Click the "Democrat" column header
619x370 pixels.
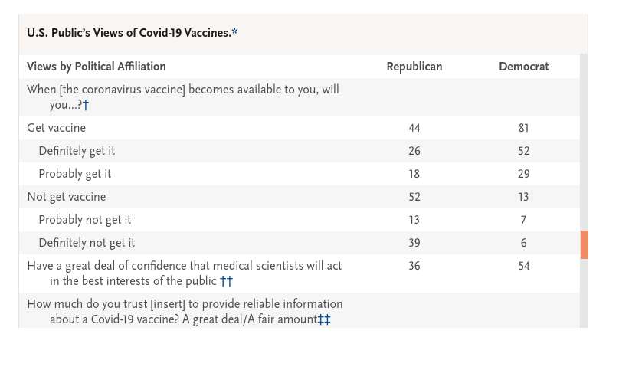(x=523, y=67)
